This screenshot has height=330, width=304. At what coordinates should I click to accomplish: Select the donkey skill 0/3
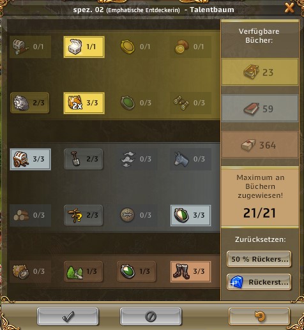click(x=190, y=159)
